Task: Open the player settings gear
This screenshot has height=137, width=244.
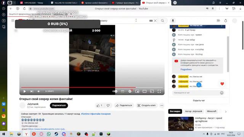Action: [130, 91]
